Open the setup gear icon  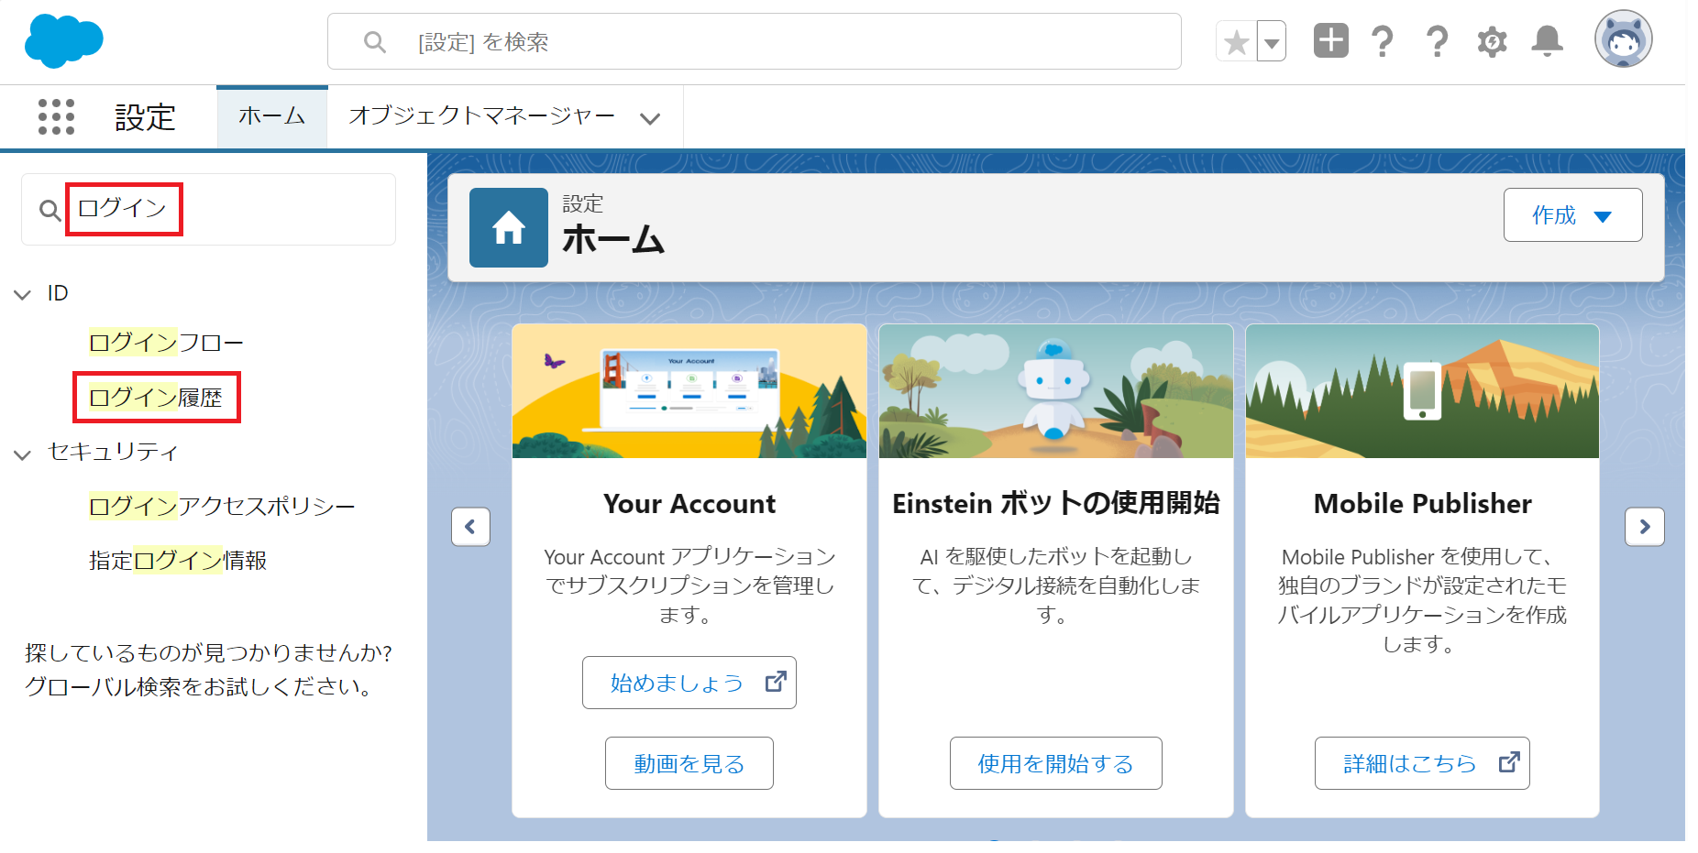pyautogui.click(x=1492, y=42)
